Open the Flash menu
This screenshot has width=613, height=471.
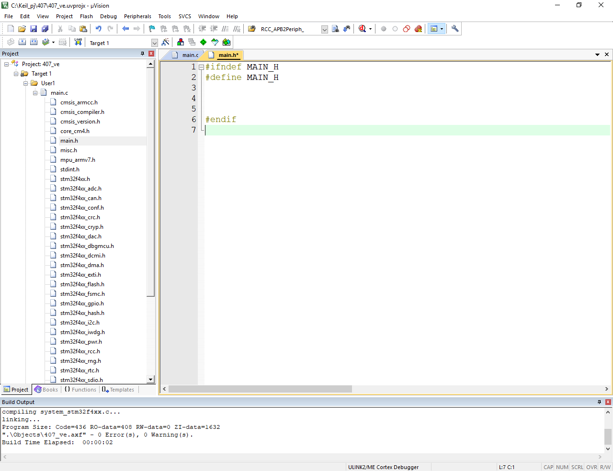(87, 16)
